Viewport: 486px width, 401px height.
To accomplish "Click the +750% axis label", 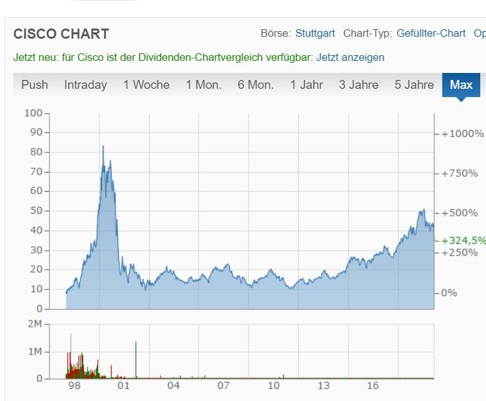I will [459, 173].
